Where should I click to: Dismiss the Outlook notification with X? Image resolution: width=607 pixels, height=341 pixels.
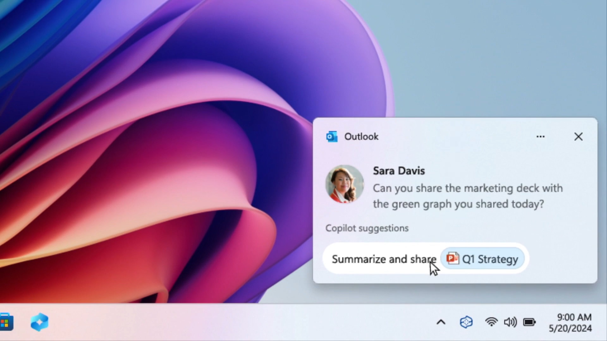click(x=579, y=137)
